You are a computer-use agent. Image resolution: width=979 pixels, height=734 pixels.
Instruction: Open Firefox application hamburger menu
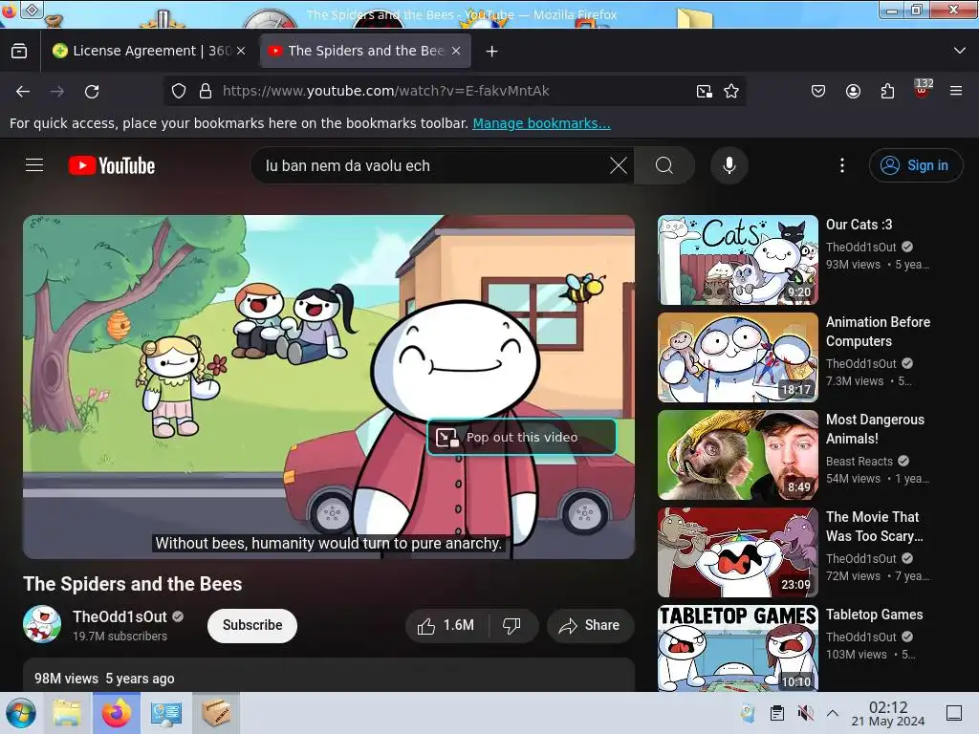[x=956, y=91]
